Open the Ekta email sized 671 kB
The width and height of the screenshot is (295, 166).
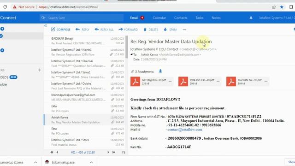[85, 131]
